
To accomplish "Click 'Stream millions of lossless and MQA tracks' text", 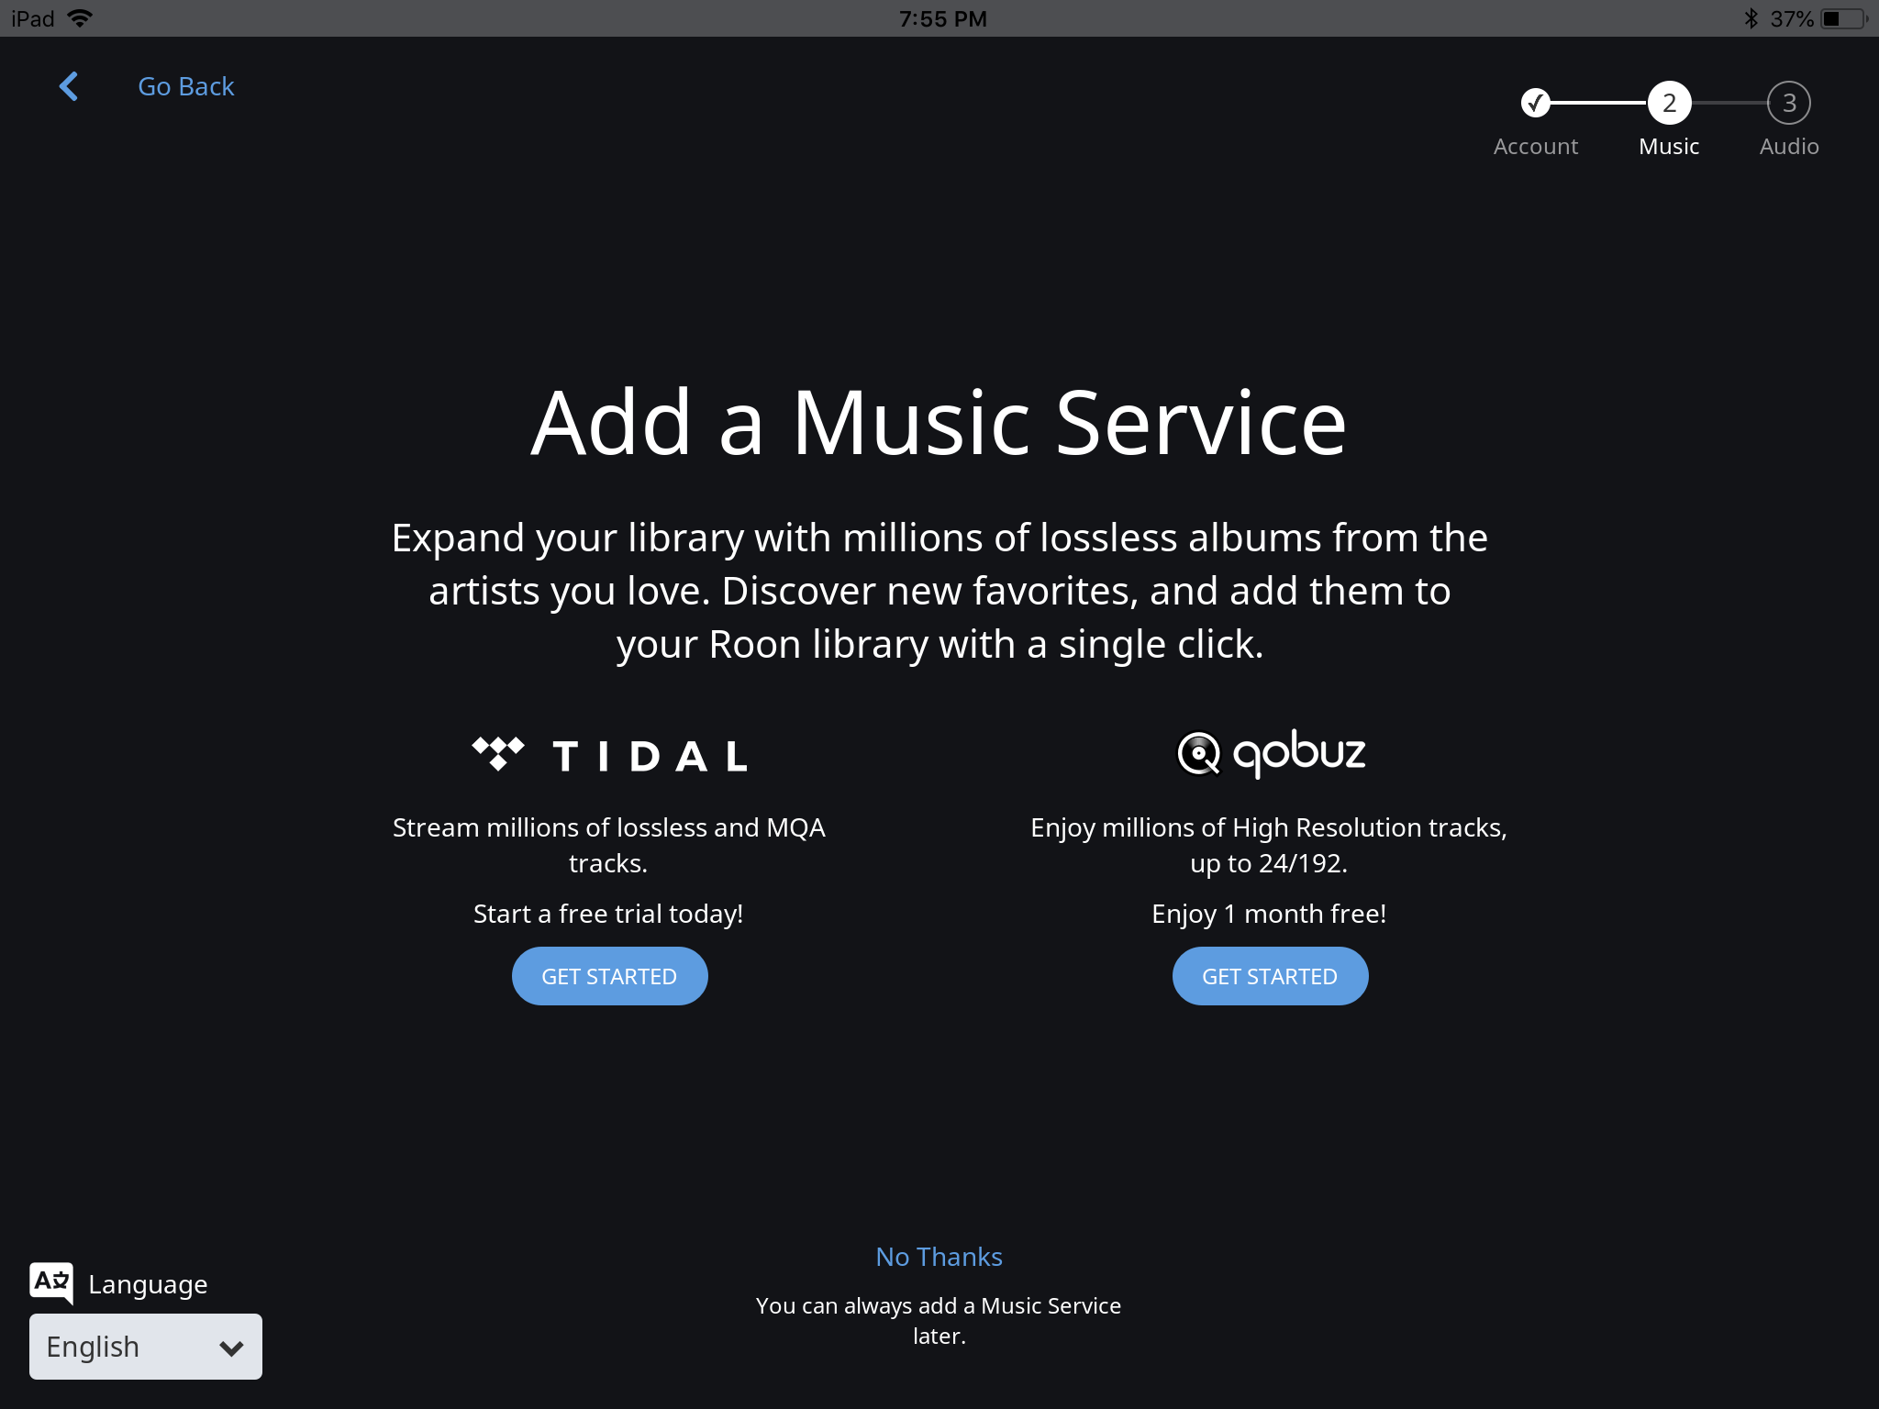I will pyautogui.click(x=608, y=845).
